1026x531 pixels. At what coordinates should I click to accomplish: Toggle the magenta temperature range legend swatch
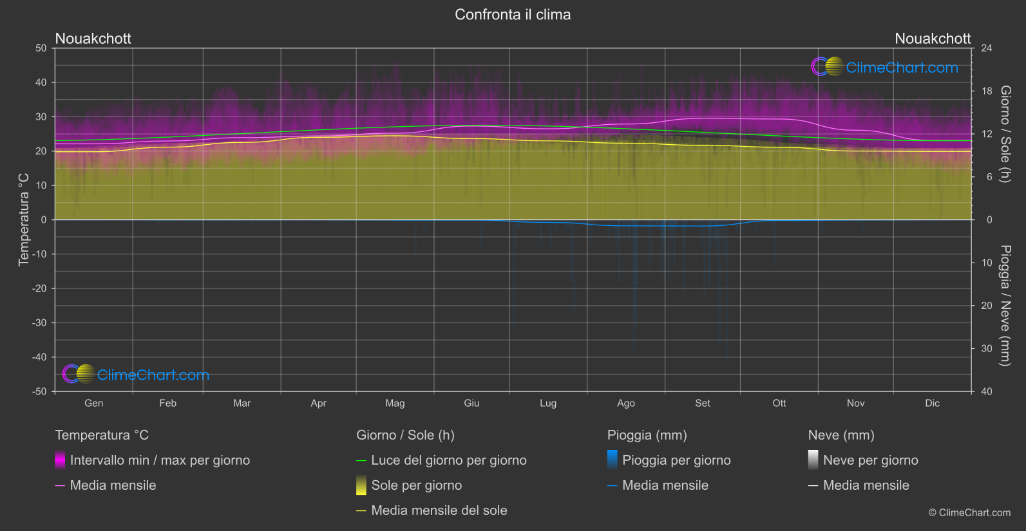60,460
